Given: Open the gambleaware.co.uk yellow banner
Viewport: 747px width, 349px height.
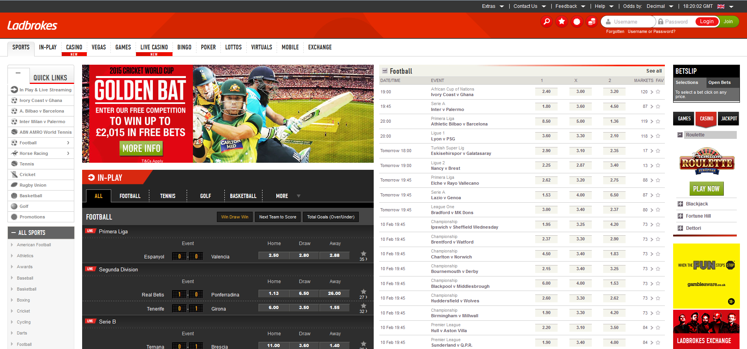Looking at the screenshot, I should click(706, 276).
